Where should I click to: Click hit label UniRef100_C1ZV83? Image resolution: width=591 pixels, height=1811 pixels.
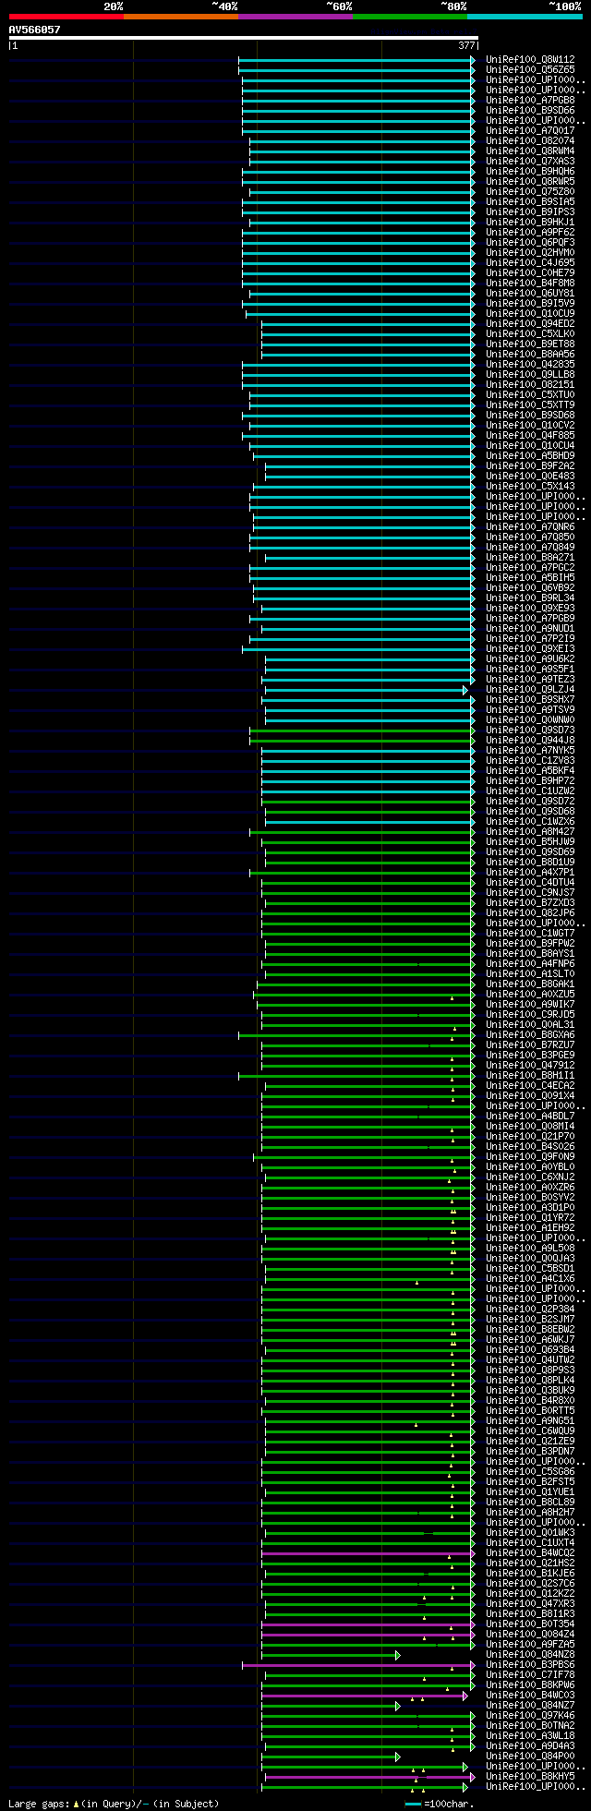[530, 761]
